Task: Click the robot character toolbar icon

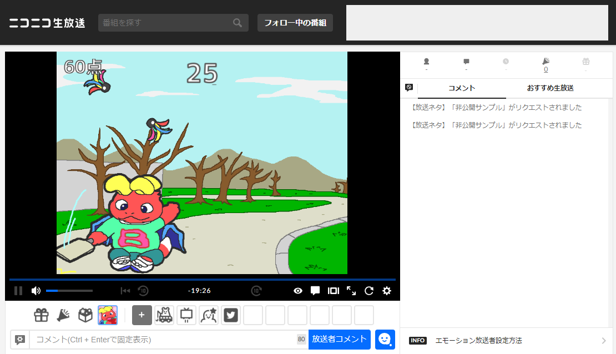Action: click(x=164, y=315)
